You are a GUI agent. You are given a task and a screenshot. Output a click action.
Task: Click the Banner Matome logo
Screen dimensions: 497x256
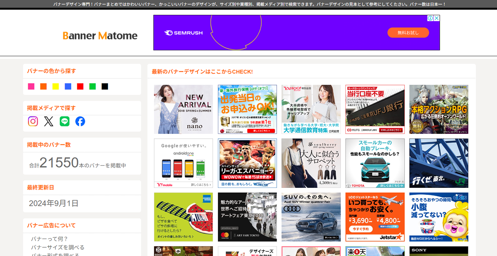(100, 36)
